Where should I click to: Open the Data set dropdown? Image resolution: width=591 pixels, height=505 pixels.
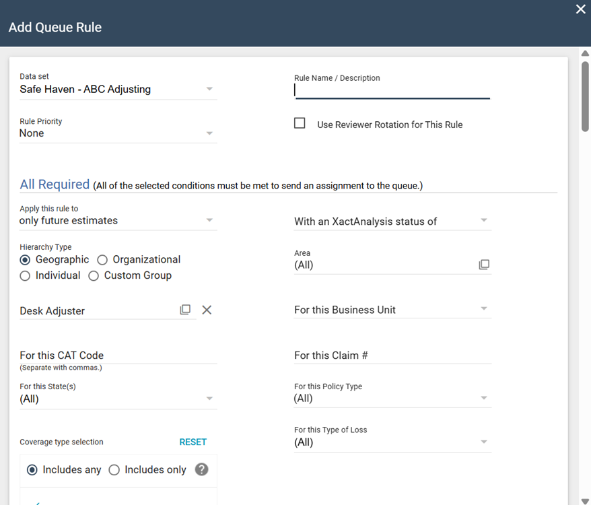coord(118,89)
